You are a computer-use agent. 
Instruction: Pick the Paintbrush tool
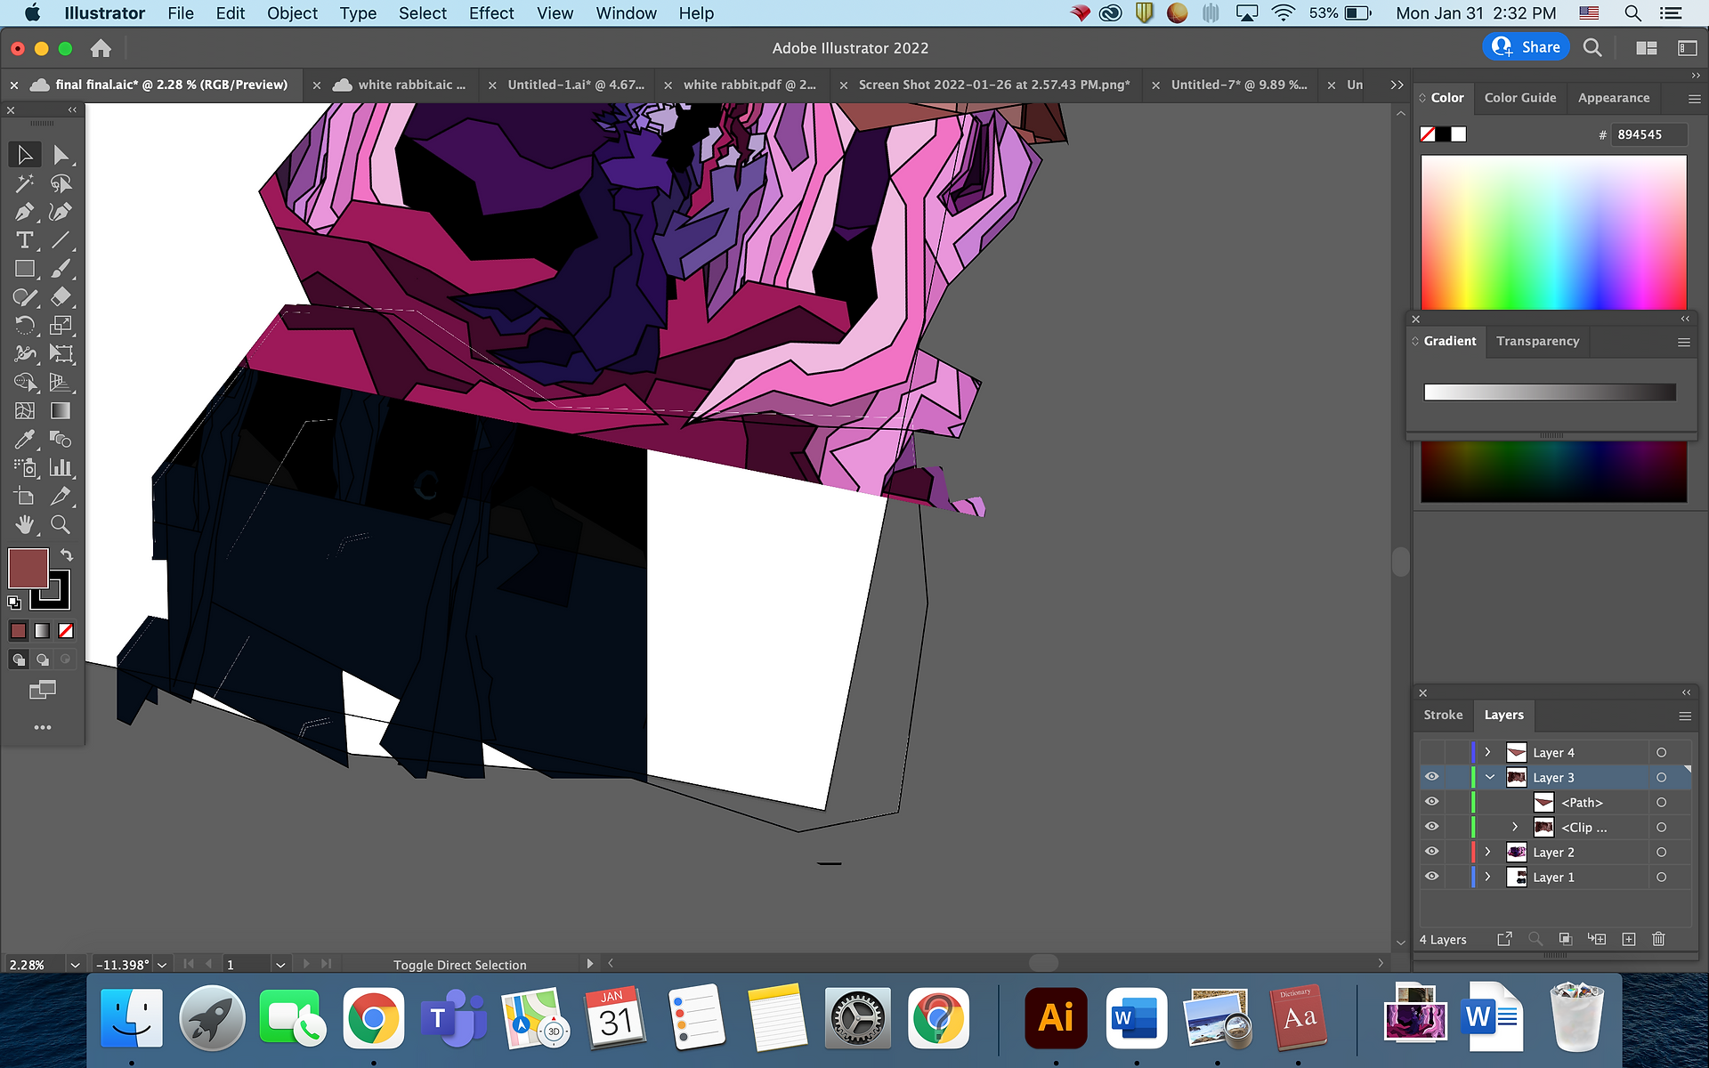coord(61,269)
